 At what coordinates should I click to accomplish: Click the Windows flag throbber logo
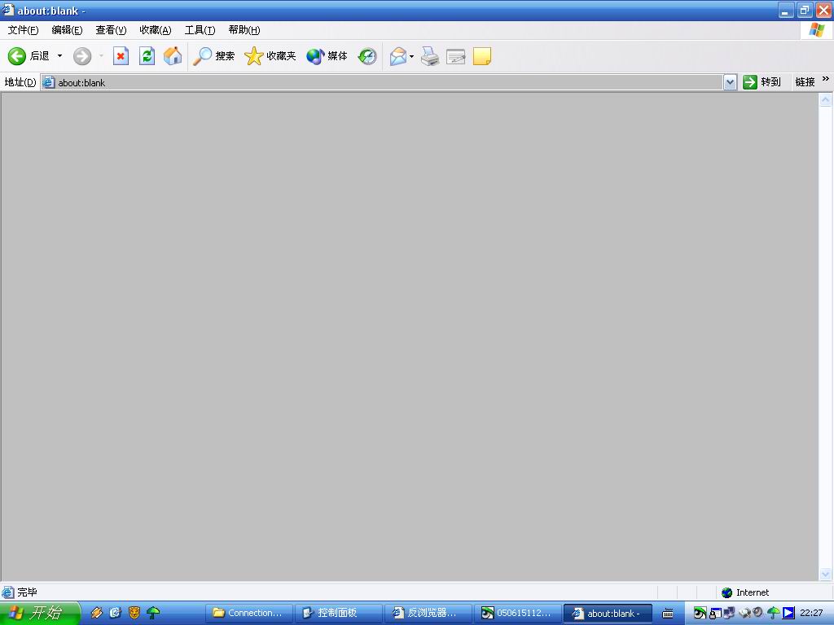click(x=816, y=30)
